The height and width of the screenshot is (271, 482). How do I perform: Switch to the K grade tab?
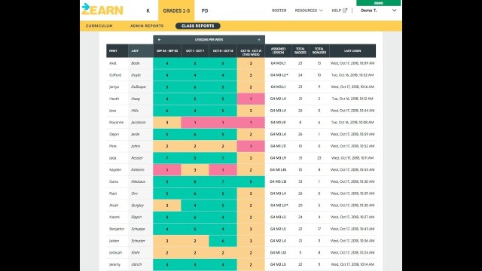(148, 11)
